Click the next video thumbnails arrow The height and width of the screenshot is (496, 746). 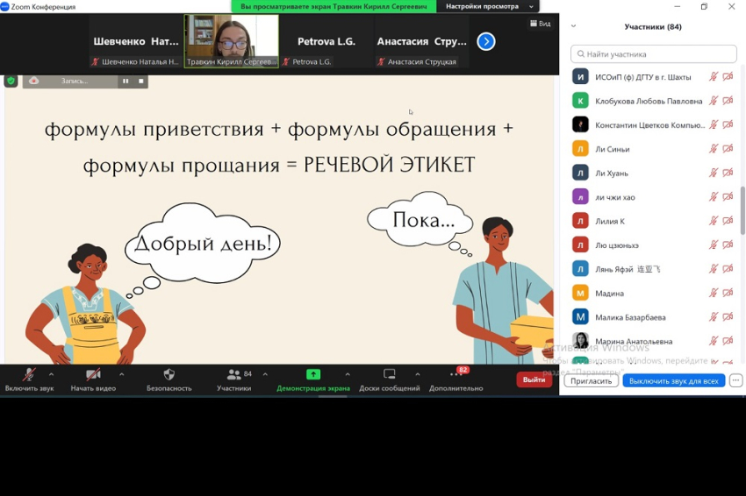tap(485, 41)
